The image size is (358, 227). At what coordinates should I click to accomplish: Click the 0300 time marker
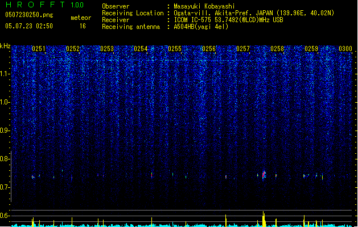point(345,49)
